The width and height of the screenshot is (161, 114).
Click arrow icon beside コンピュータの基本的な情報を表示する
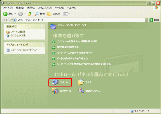(x=54, y=42)
